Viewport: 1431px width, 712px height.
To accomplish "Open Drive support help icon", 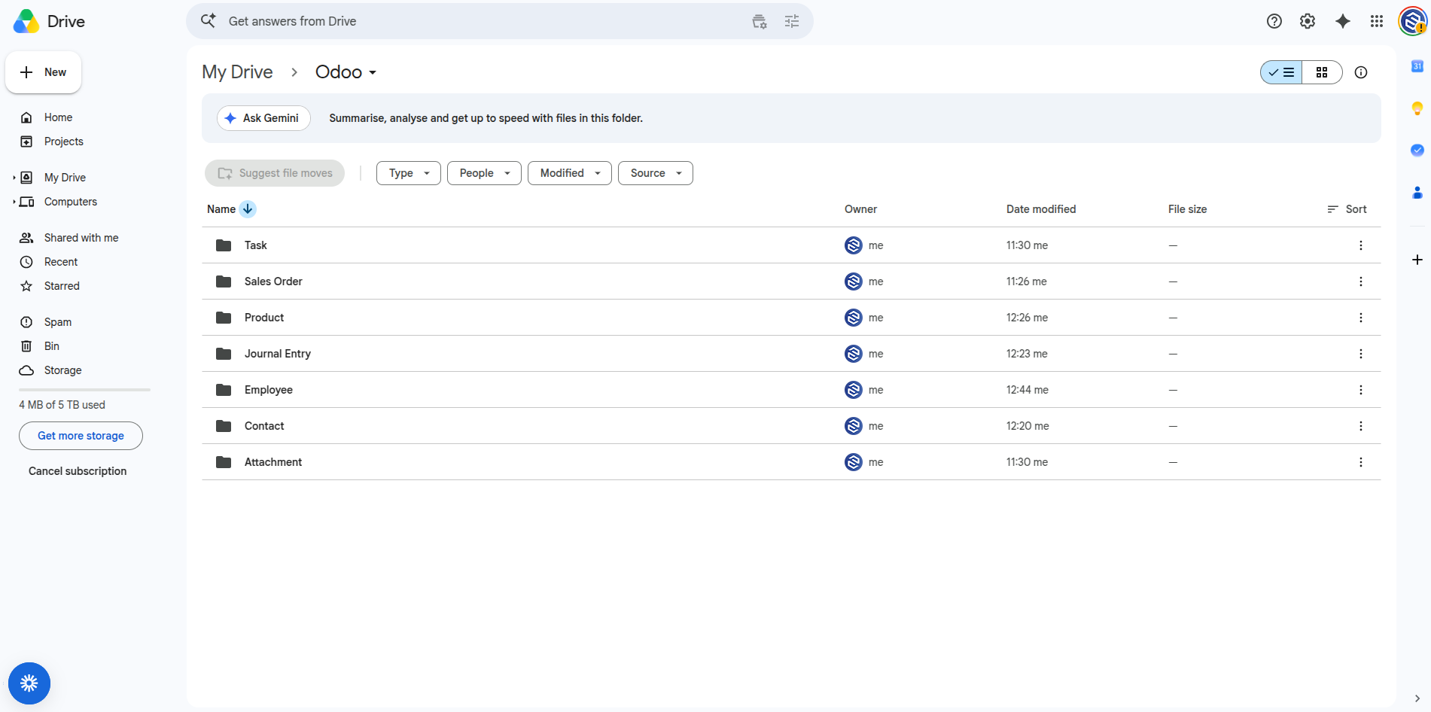I will point(1274,21).
